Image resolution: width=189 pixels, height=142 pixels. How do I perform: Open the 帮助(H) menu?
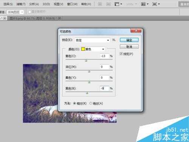86,4
